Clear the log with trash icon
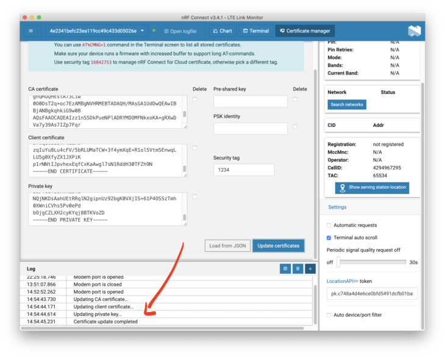 point(297,269)
